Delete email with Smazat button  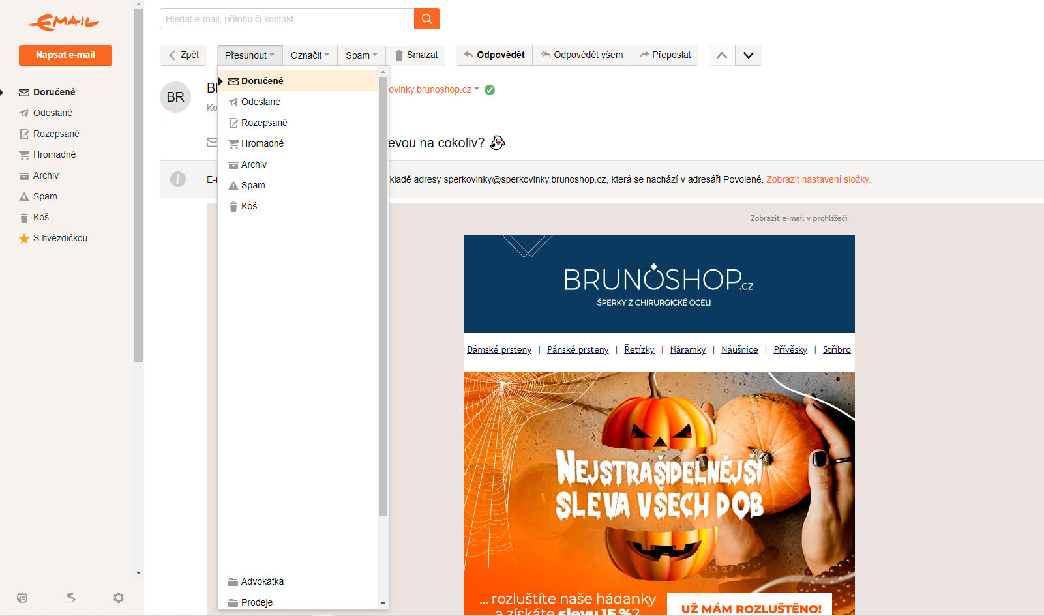point(416,55)
